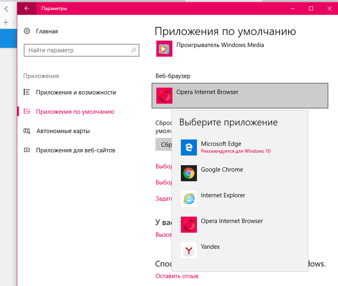This screenshot has height=286, width=338.
Task: Click the Yandex browser icon
Action: click(x=189, y=251)
